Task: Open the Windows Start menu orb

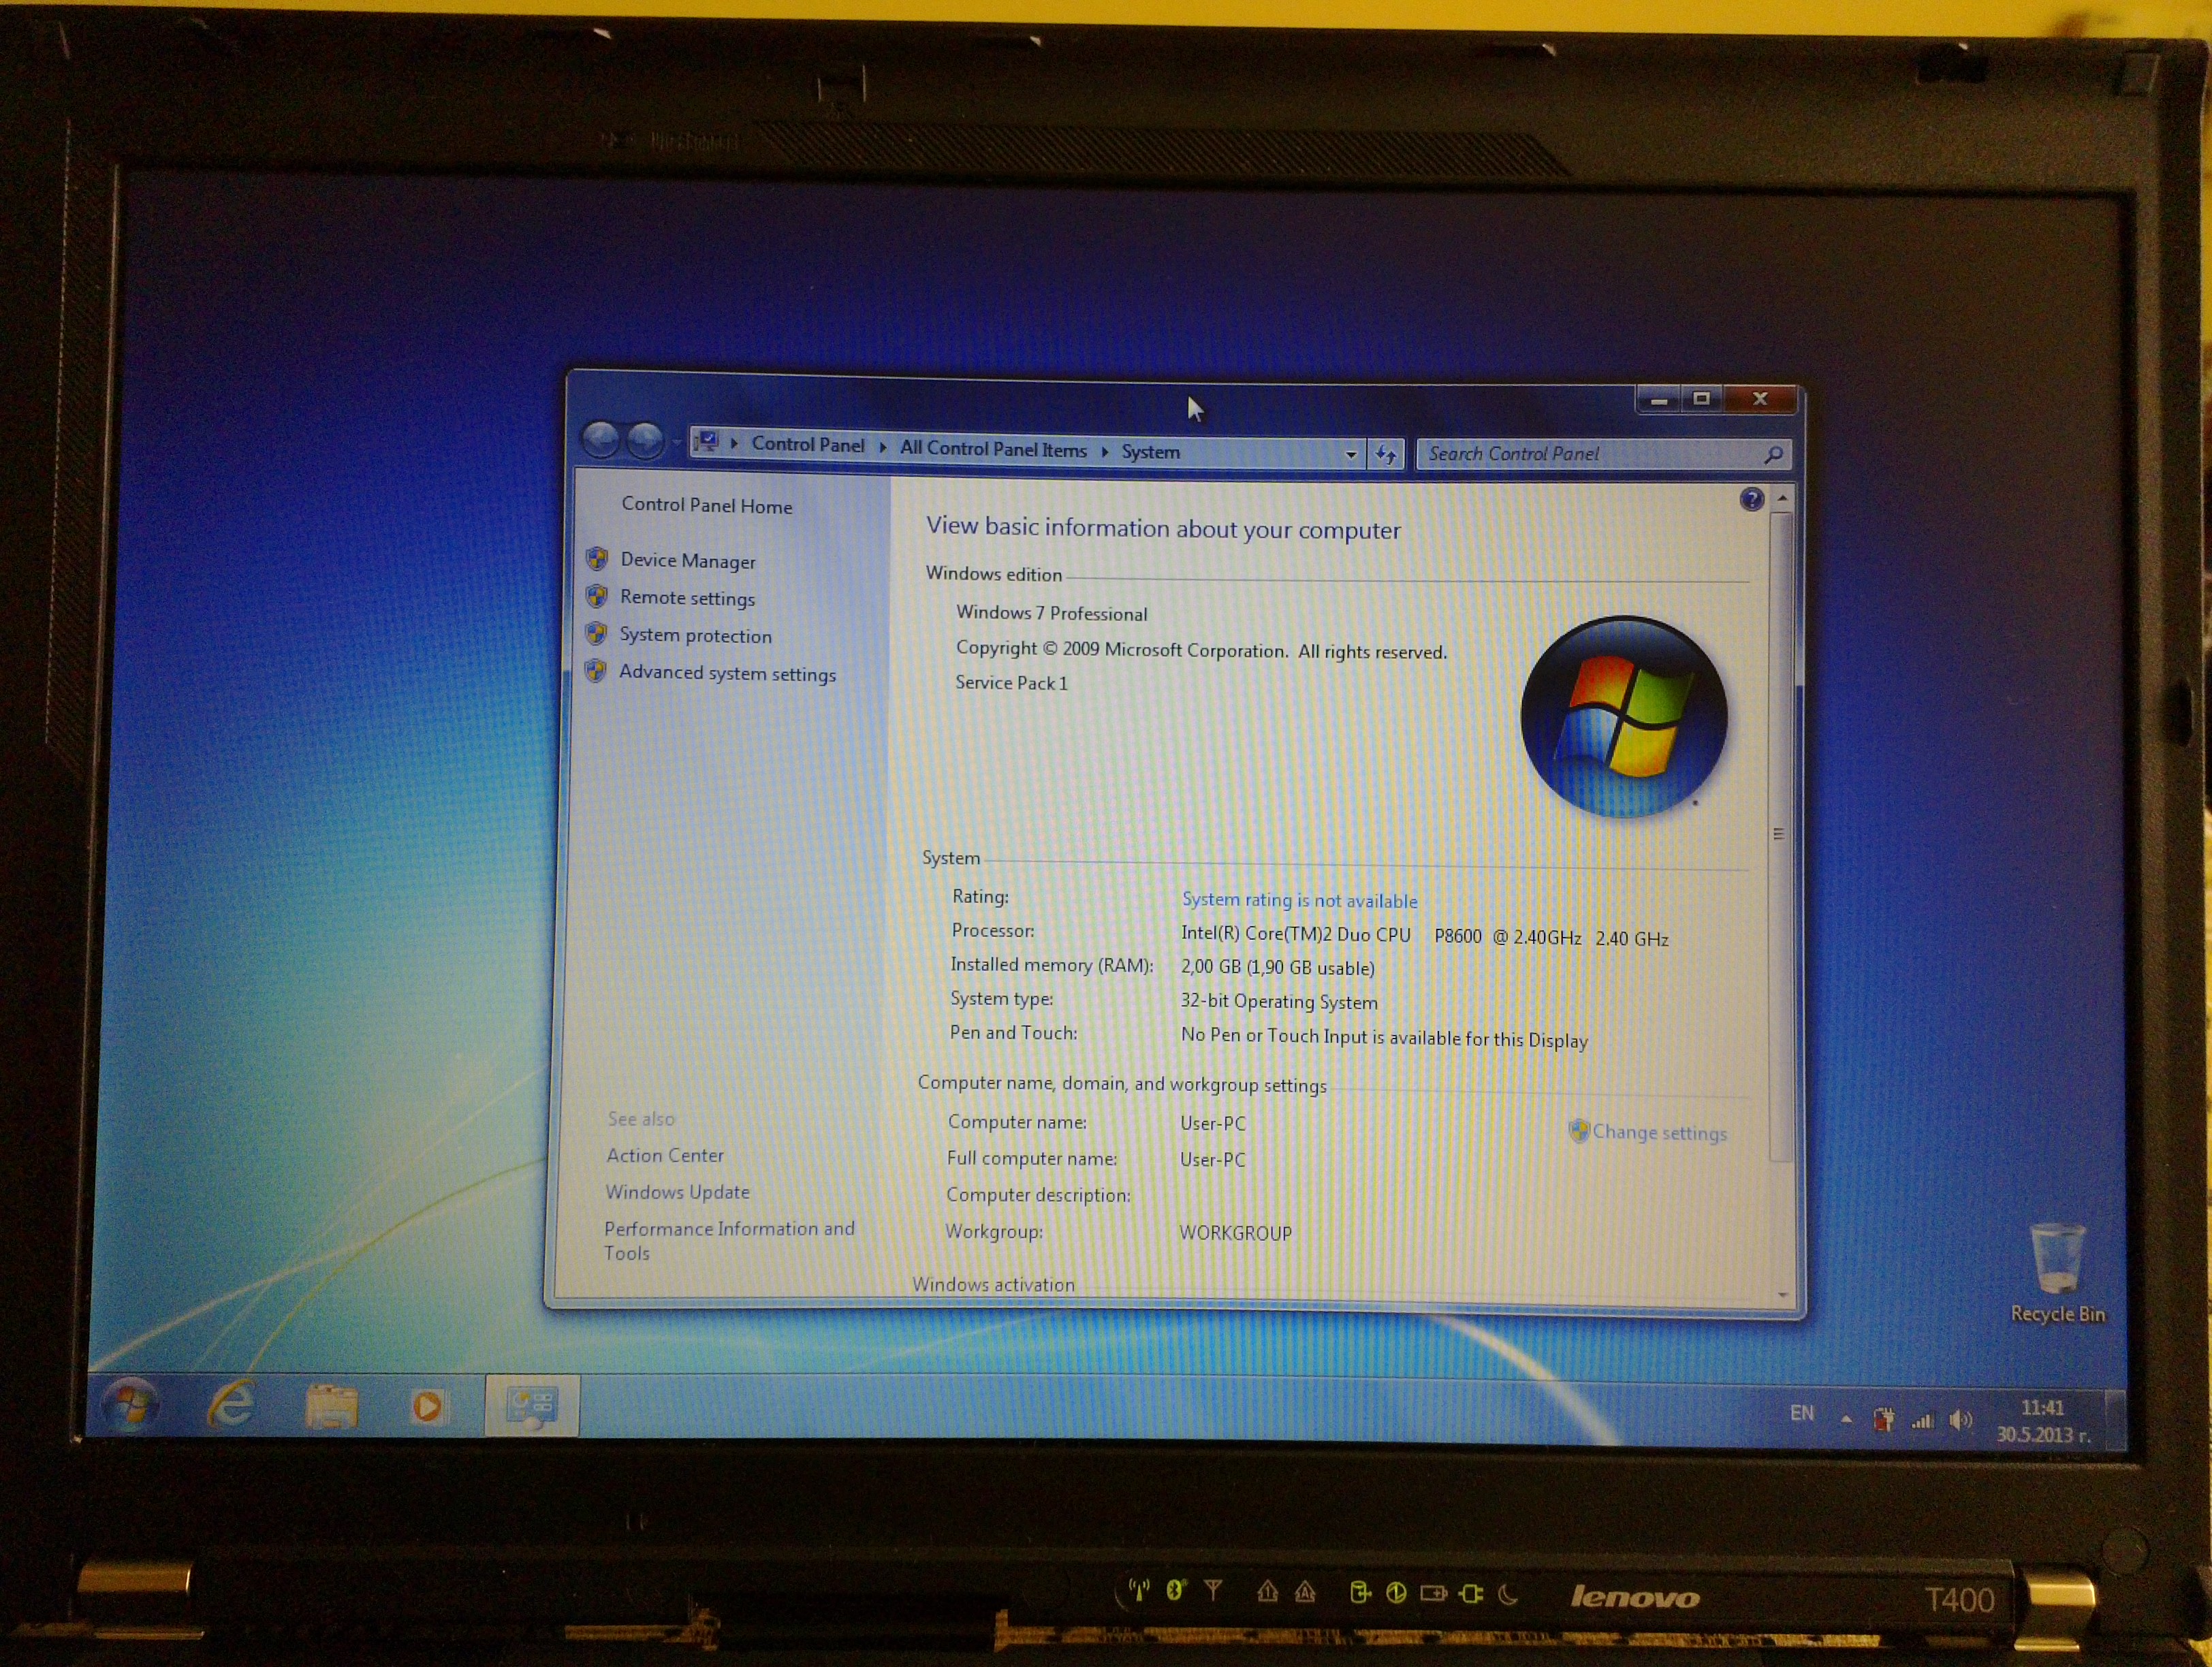Action: point(130,1404)
